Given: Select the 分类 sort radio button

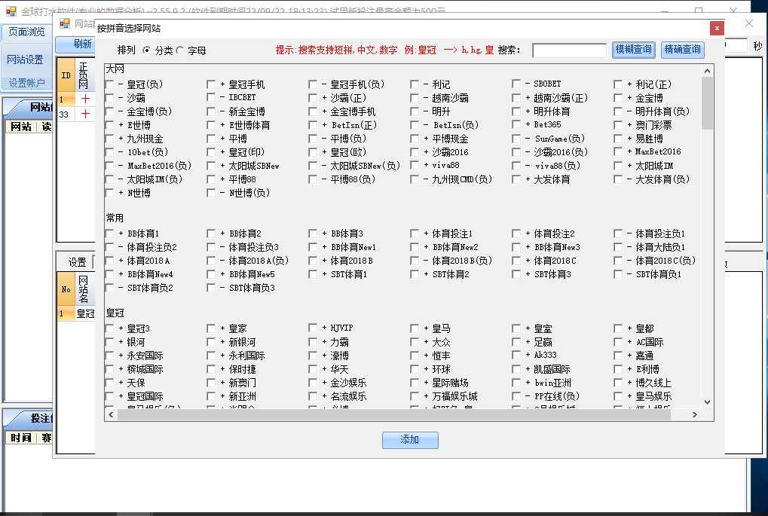Looking at the screenshot, I should (x=146, y=50).
